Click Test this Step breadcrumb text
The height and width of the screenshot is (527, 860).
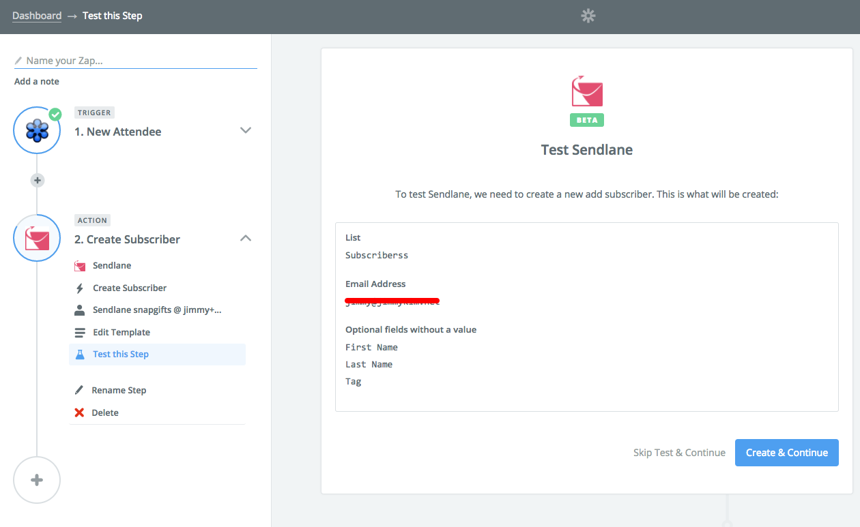point(113,16)
